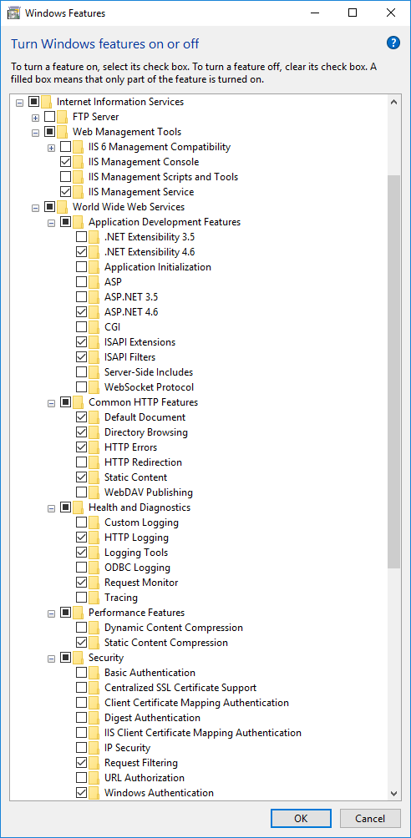This screenshot has width=411, height=838.
Task: Check the WebSocket Protocol checkbox
Action: coord(81,387)
